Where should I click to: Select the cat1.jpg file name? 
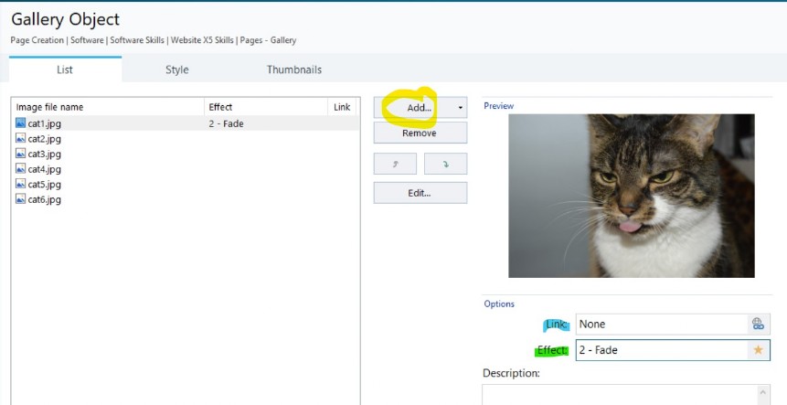[x=45, y=123]
